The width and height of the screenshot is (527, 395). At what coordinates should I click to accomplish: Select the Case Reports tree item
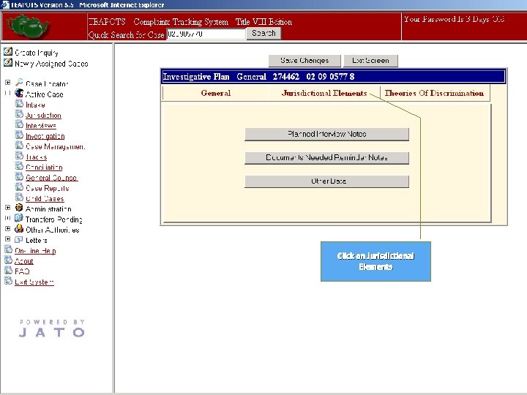(x=48, y=188)
